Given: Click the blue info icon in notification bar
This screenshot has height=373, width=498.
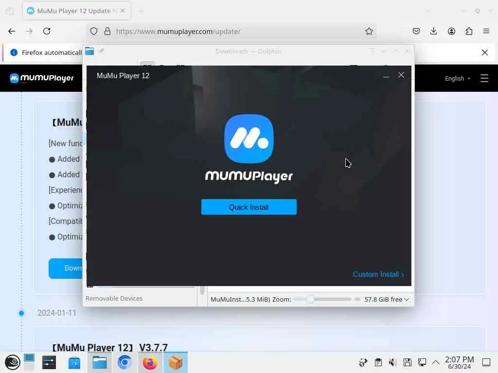Looking at the screenshot, I should point(14,52).
